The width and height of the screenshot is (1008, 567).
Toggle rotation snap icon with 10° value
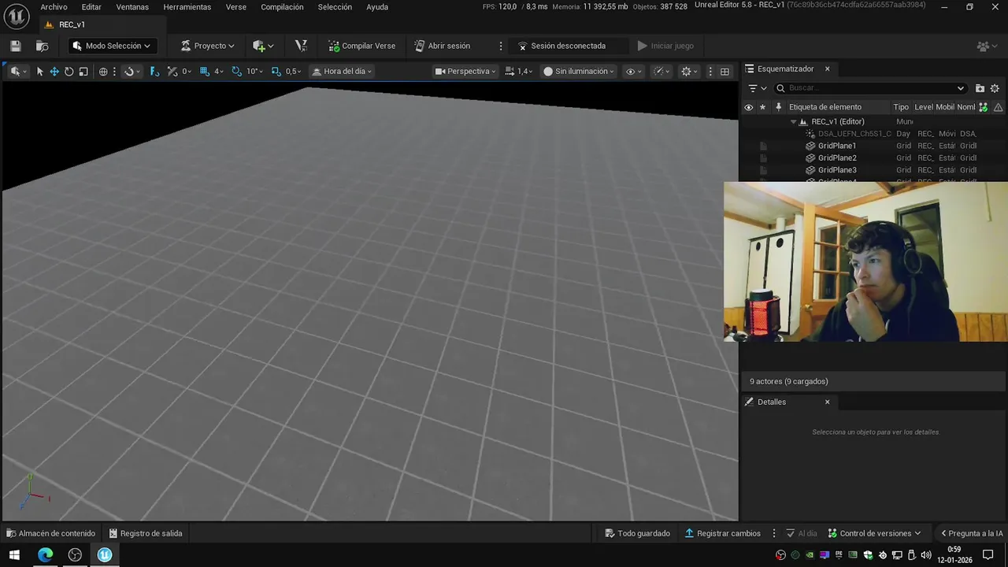coord(236,71)
